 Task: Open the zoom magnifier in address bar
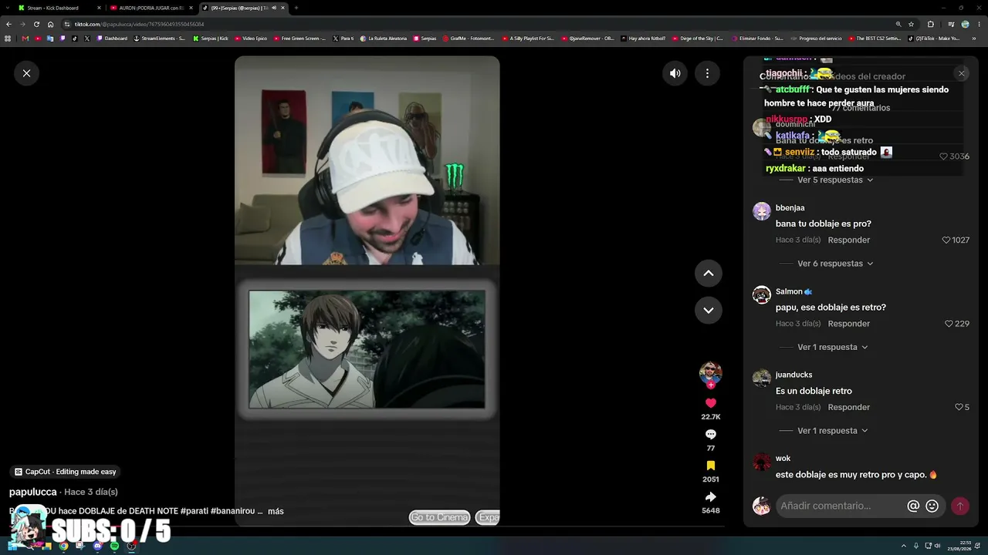coord(898,24)
